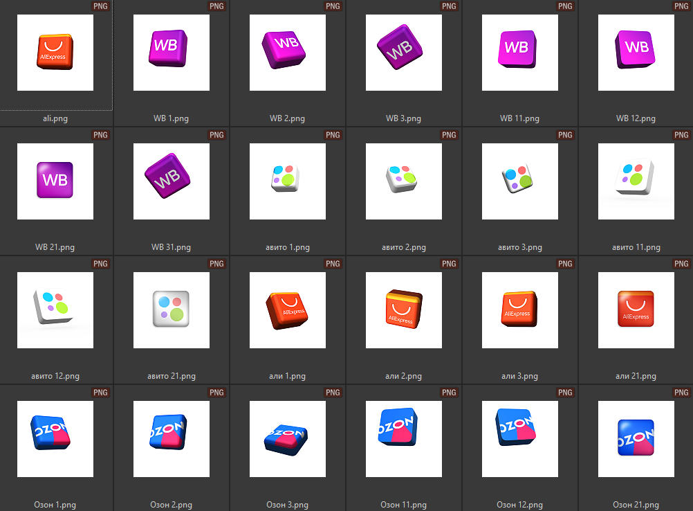Select the авито 1.png thumbnail image
693x511 pixels.
point(288,181)
